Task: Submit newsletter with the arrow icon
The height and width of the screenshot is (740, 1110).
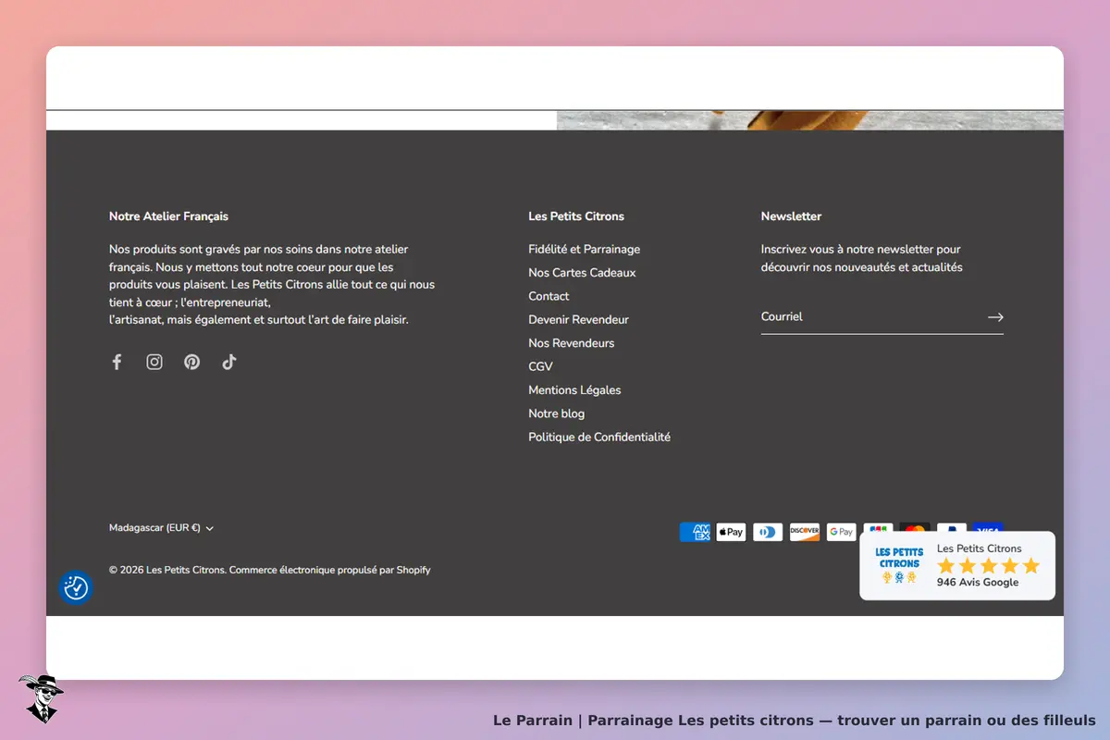Action: click(995, 317)
